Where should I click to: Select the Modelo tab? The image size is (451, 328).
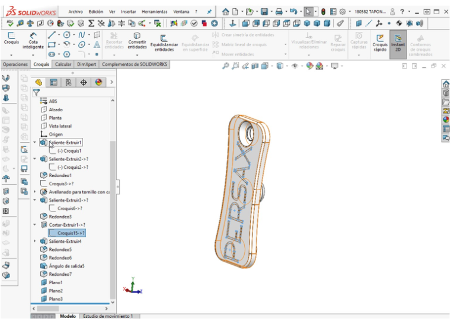(x=68, y=316)
